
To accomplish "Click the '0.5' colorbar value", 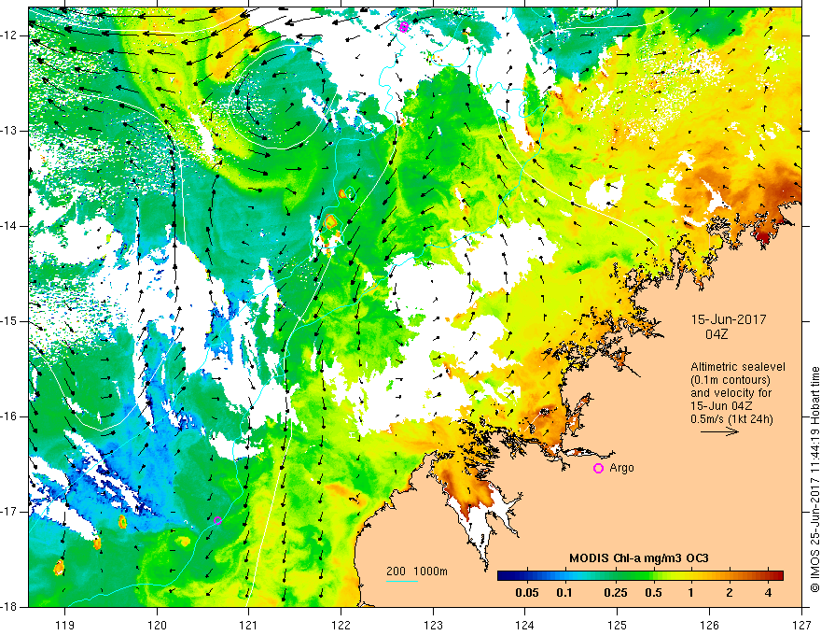I will coord(653,593).
